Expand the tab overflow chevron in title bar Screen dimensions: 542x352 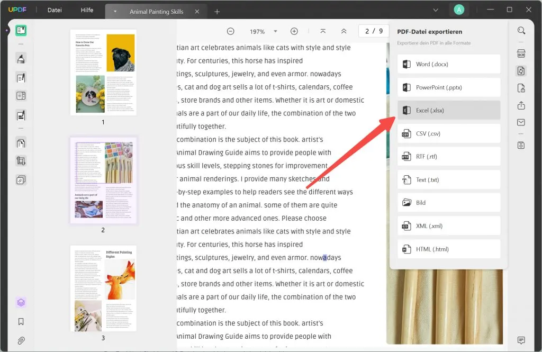tap(436, 10)
